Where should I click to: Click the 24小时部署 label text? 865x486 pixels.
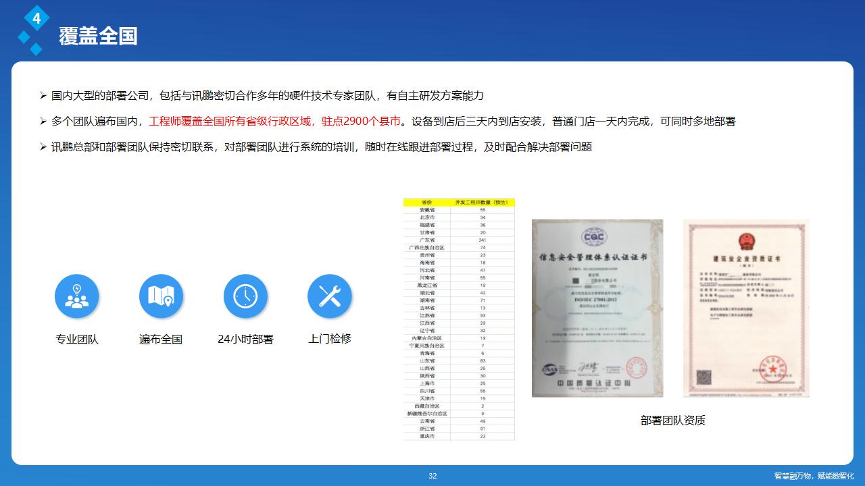(245, 340)
